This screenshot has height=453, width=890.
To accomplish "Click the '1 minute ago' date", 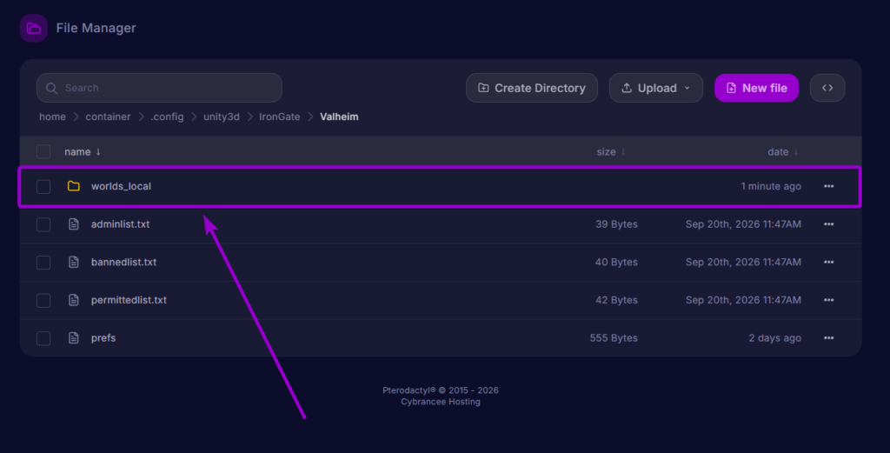I will coord(771,186).
